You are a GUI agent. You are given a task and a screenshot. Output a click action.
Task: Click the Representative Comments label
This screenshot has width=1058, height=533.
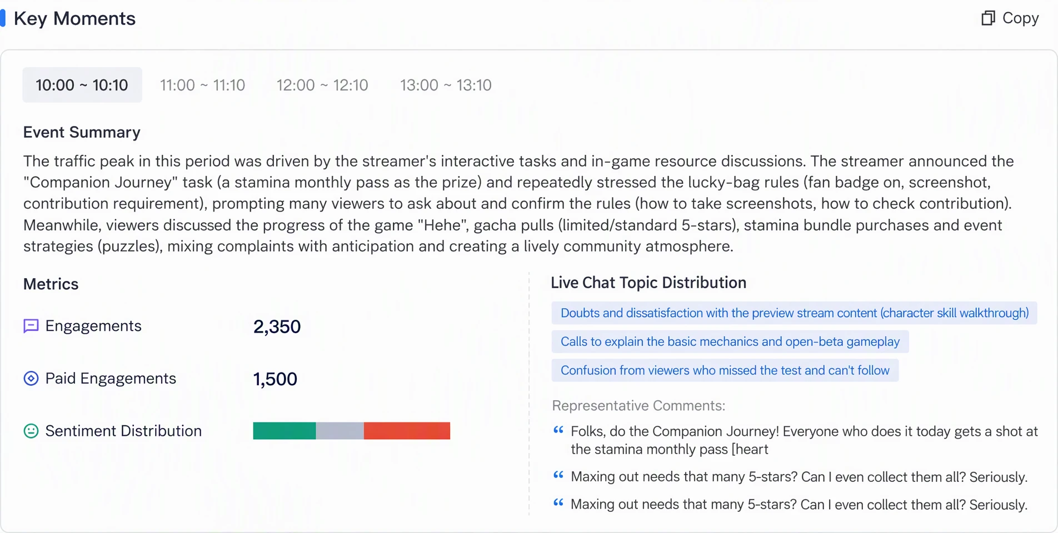(x=638, y=406)
